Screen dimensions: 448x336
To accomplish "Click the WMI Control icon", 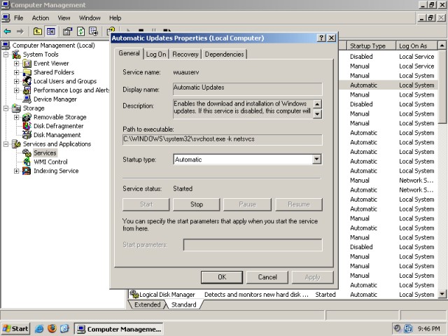I will coord(27,162).
